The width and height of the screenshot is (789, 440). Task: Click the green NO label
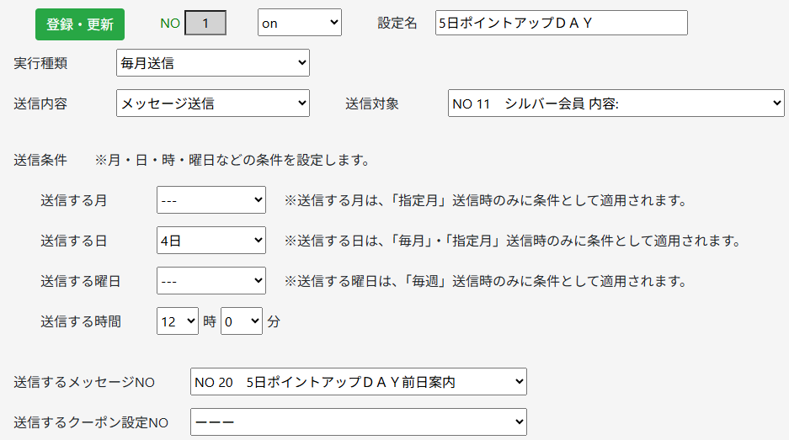coord(170,23)
